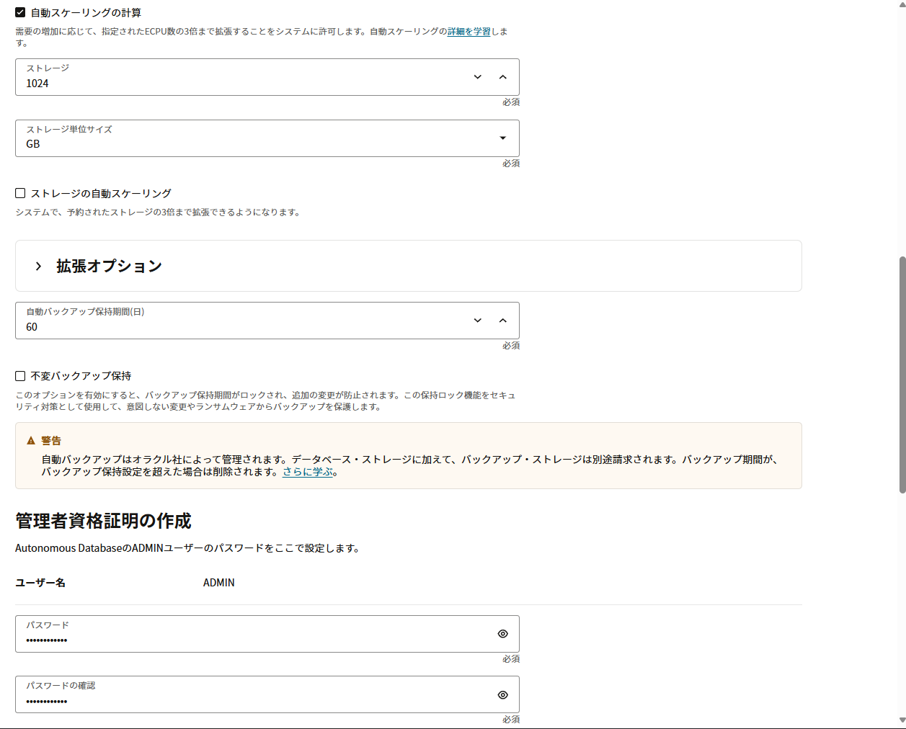Decrease the ストレージ value with down chevron
The image size is (906, 729).
pyautogui.click(x=477, y=77)
